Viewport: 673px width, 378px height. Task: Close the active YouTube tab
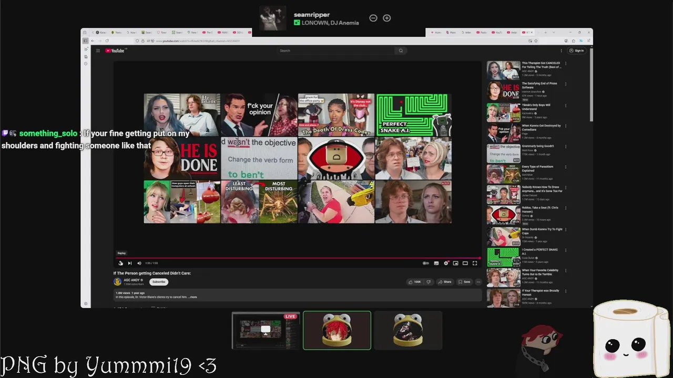pos(532,33)
